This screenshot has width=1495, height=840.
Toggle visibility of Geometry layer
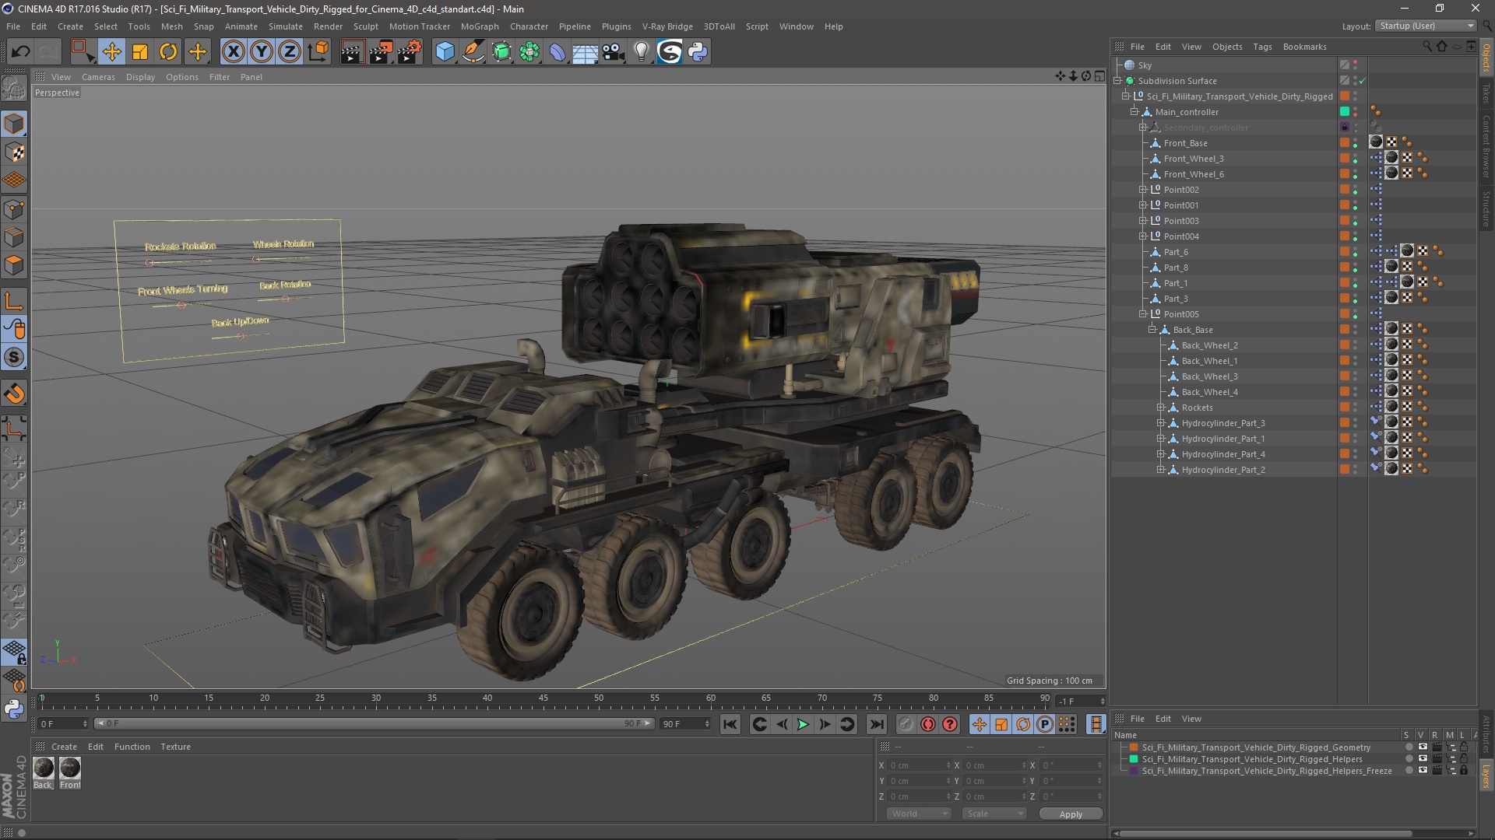1423,747
